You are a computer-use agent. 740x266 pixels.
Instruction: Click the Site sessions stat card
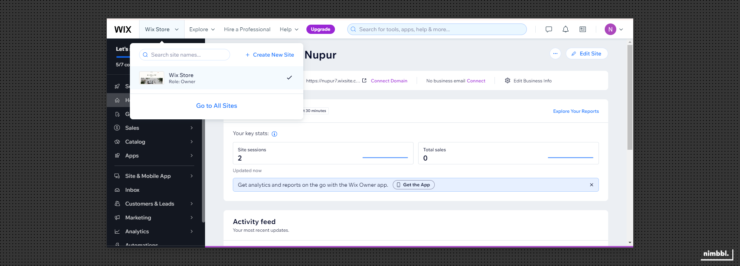(323, 153)
